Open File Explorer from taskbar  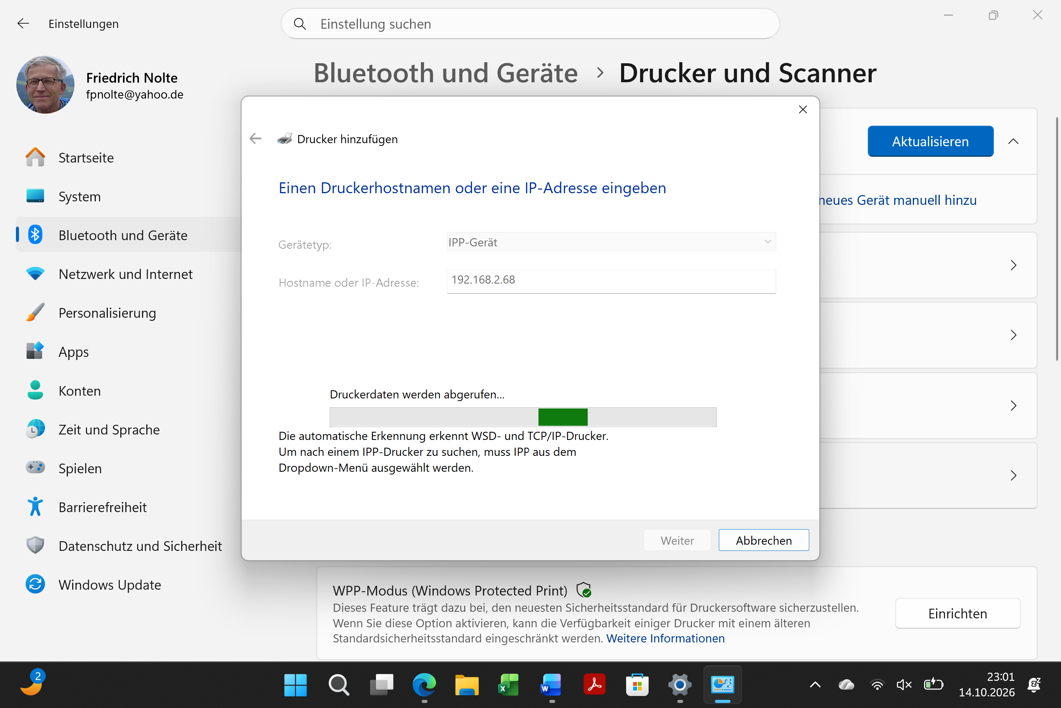point(466,685)
